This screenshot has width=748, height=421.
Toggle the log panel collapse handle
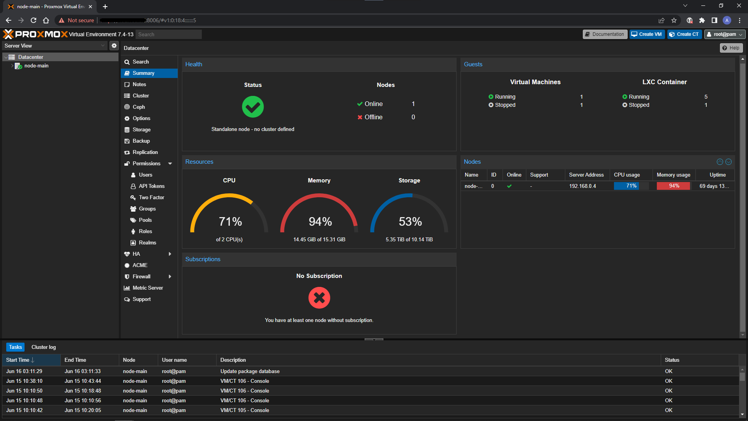click(374, 340)
